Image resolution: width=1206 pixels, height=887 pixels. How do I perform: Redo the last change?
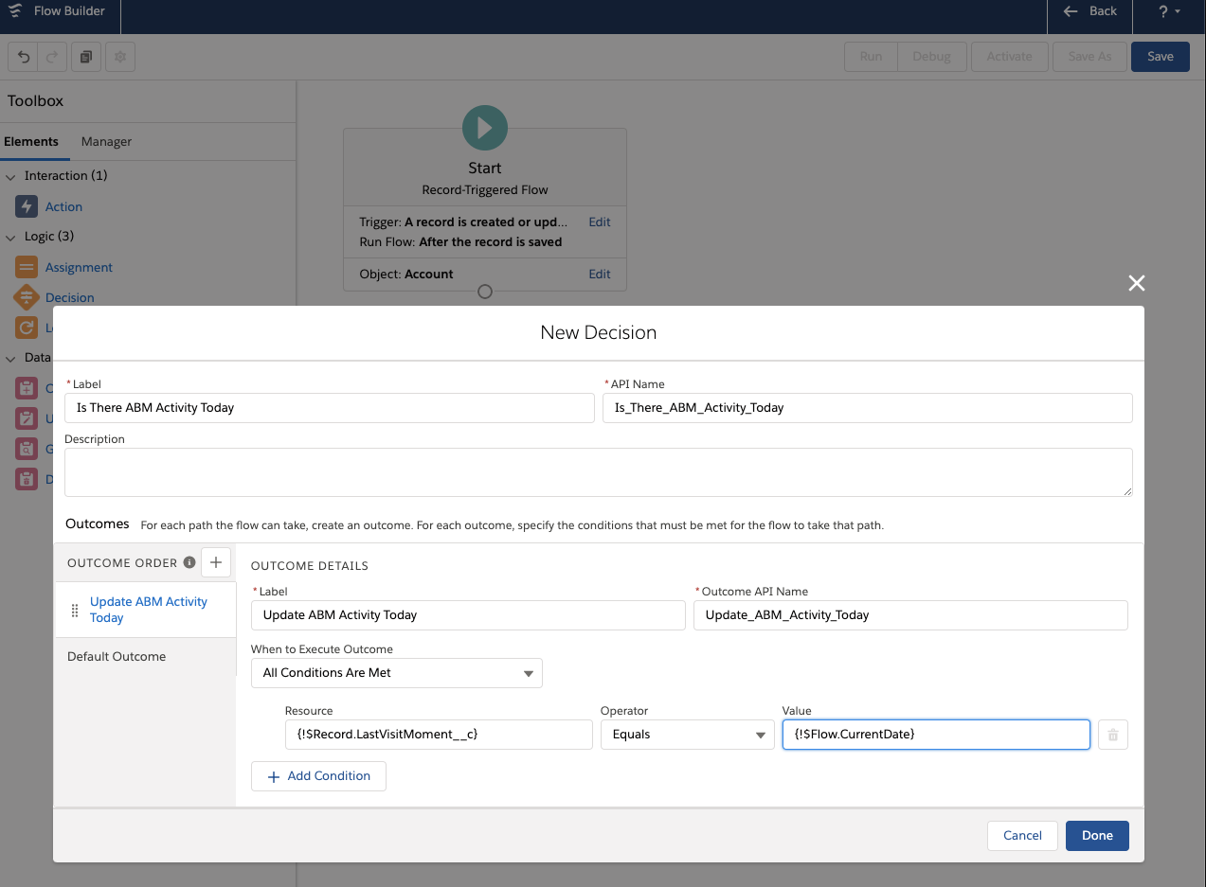(53, 57)
